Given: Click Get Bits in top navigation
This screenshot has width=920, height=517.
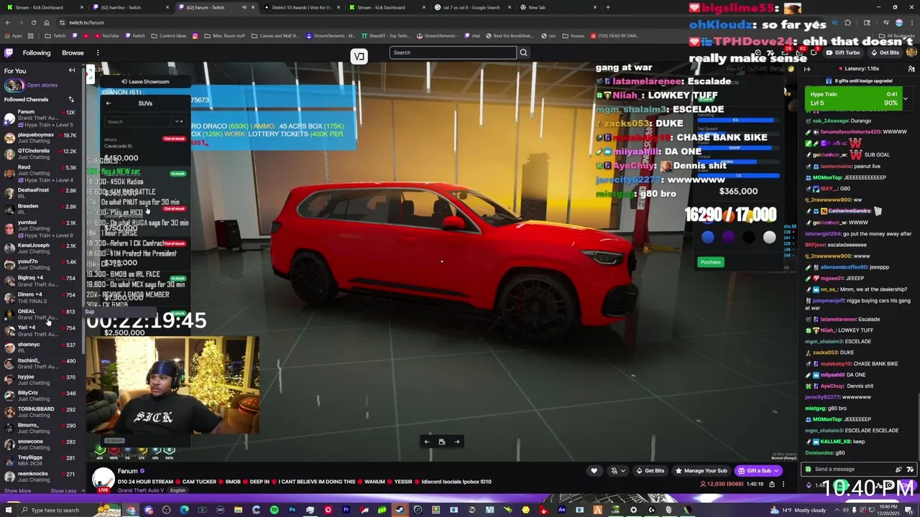Looking at the screenshot, I should pos(885,52).
